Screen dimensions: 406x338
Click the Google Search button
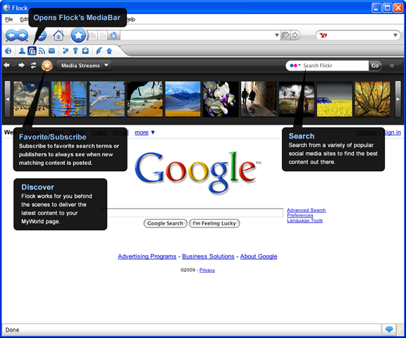click(x=165, y=223)
